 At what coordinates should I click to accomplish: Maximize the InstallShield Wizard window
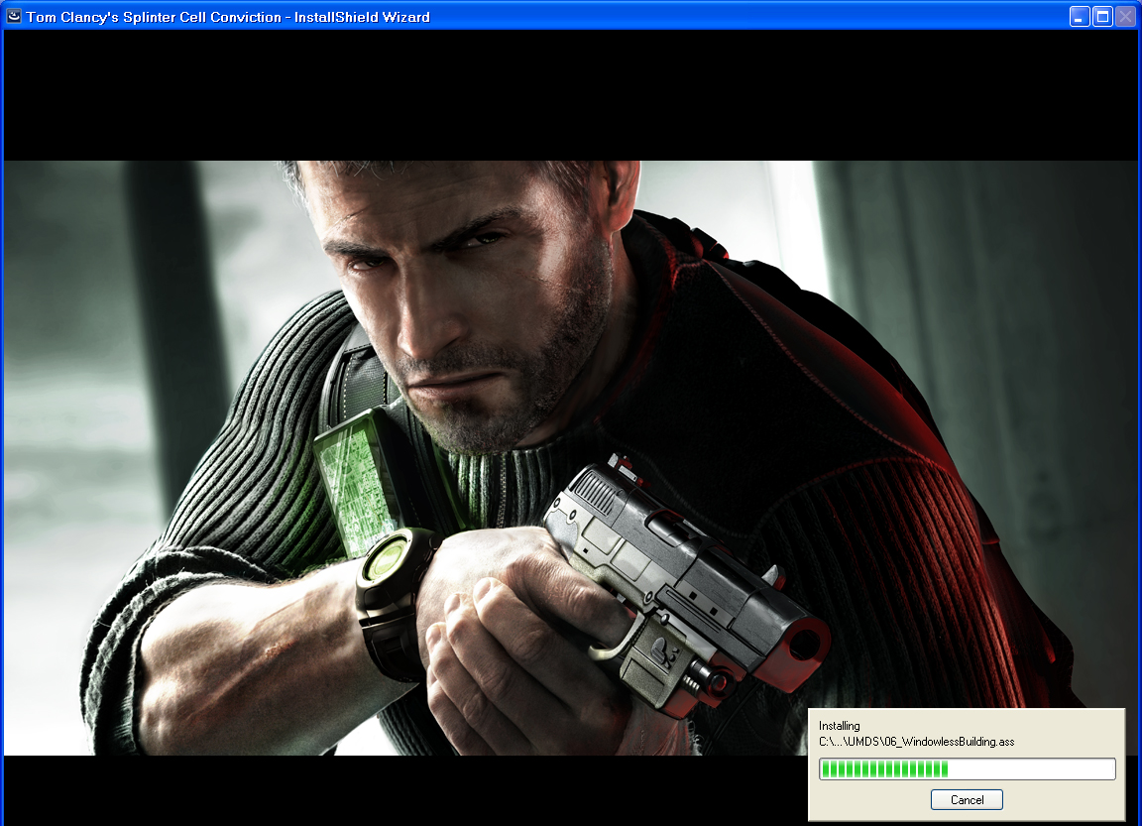1102,16
